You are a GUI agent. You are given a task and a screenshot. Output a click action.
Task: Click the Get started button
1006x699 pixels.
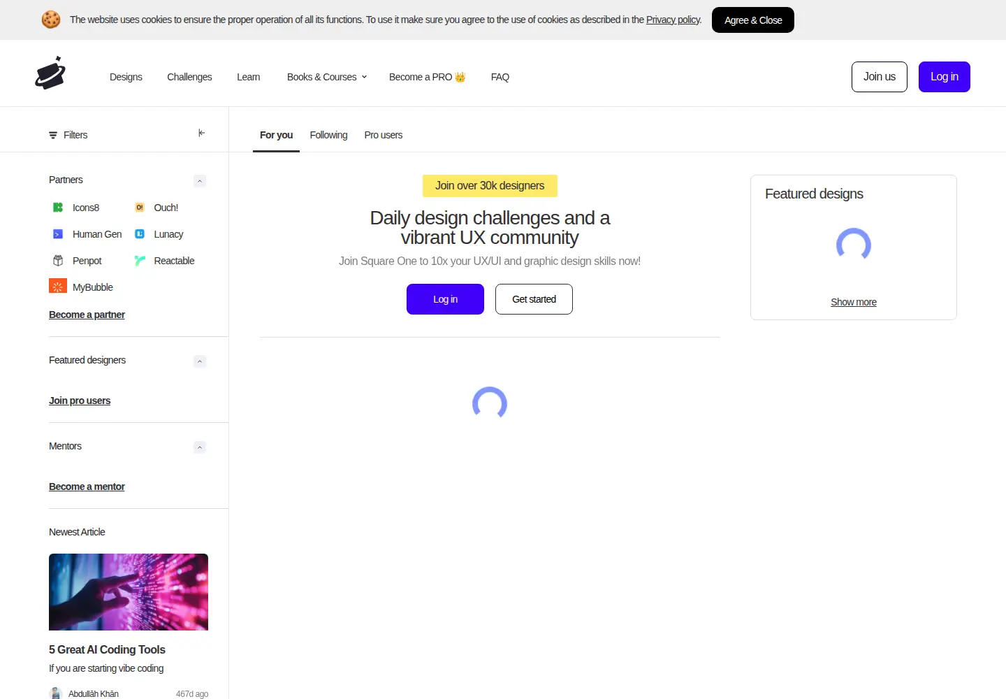pyautogui.click(x=534, y=299)
